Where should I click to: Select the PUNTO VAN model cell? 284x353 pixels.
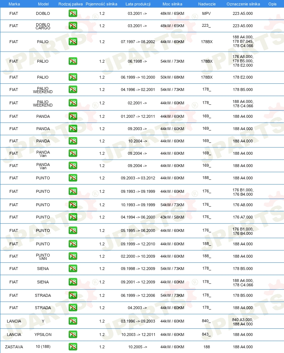43,257
